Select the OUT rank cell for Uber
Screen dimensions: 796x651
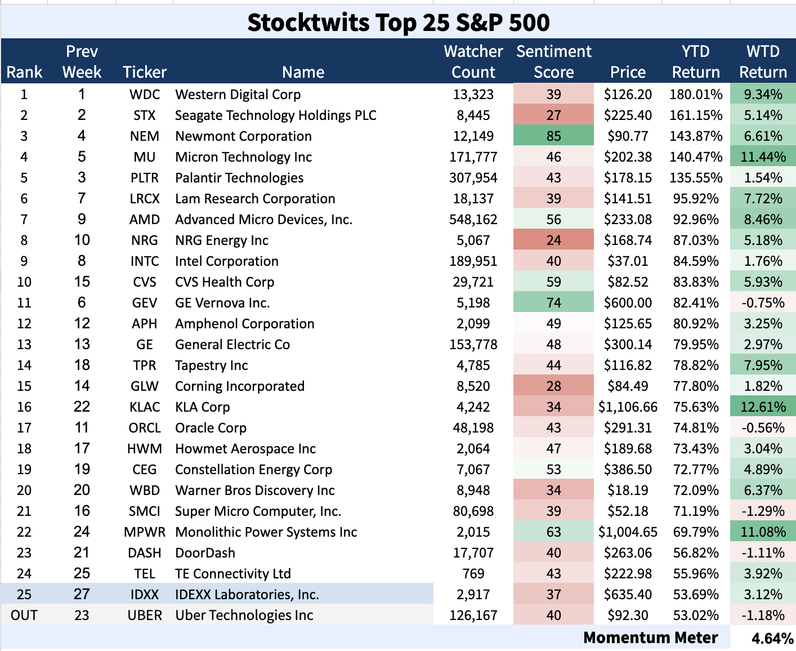coord(24,616)
